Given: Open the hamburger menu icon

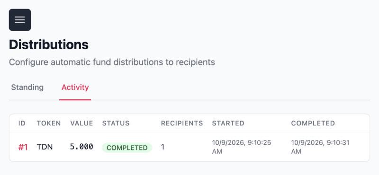Looking at the screenshot, I should 20,20.
